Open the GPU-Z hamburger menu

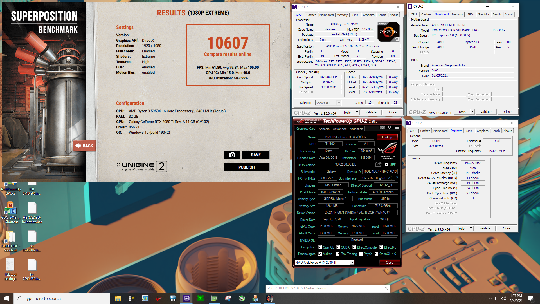397,128
